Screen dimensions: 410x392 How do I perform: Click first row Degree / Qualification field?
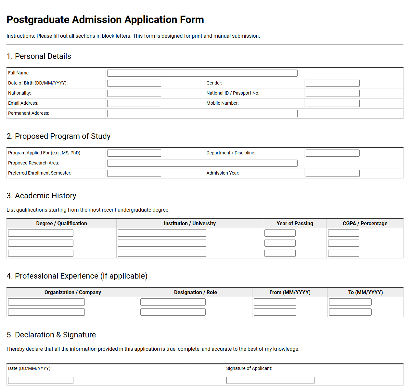click(41, 233)
